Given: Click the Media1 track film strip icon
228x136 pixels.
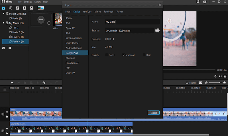Looking at the screenshot, I should [x=3, y=114].
